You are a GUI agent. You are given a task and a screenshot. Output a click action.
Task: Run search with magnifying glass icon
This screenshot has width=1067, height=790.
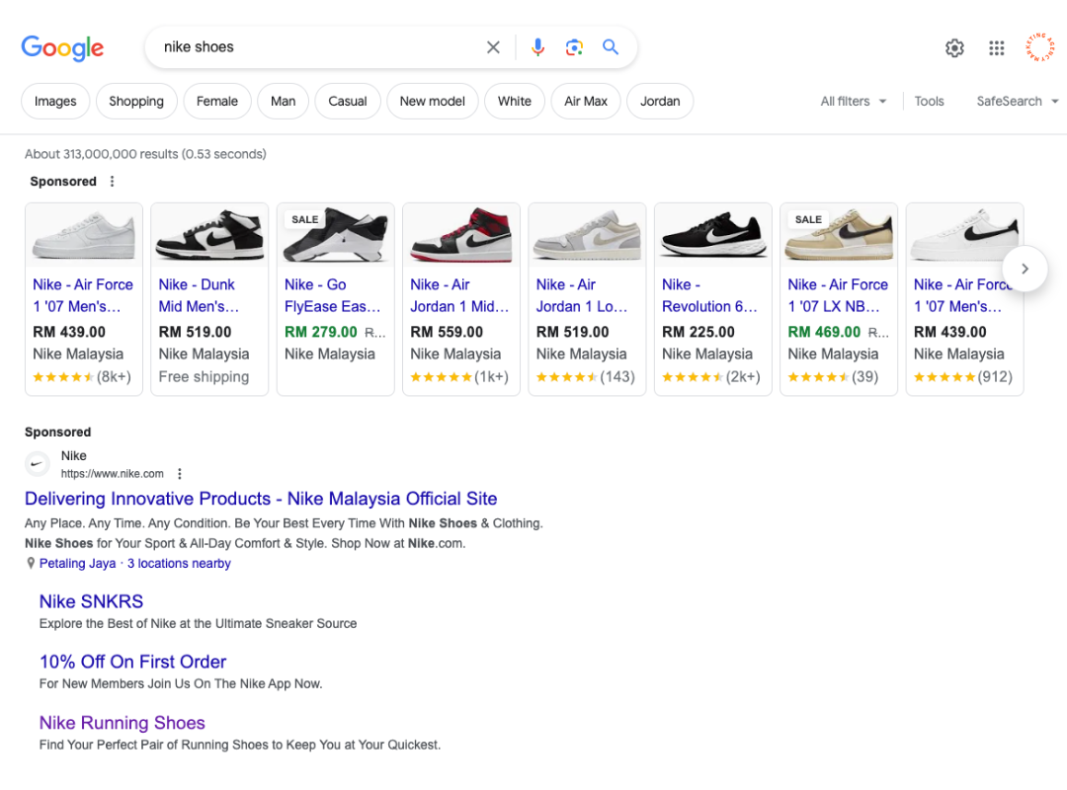coord(611,47)
